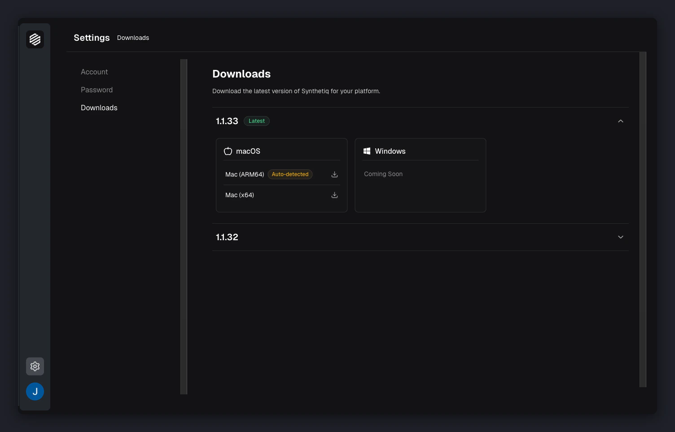Download the Mac (x64) build
Image resolution: width=675 pixels, height=432 pixels.
[x=334, y=195]
